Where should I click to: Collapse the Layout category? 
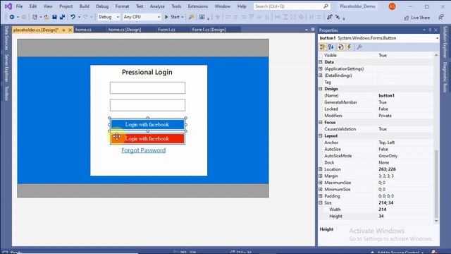[x=321, y=135]
